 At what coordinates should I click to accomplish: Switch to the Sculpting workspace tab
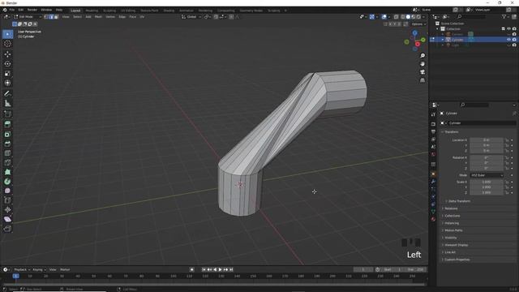pyautogui.click(x=109, y=11)
